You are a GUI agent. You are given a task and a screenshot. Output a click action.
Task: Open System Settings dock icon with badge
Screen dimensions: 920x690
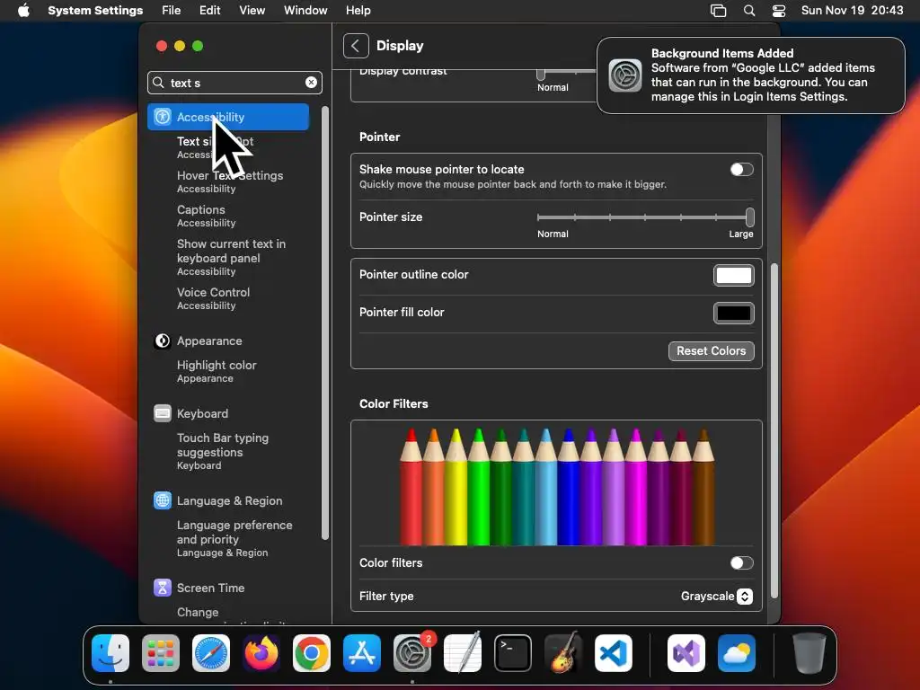click(412, 652)
